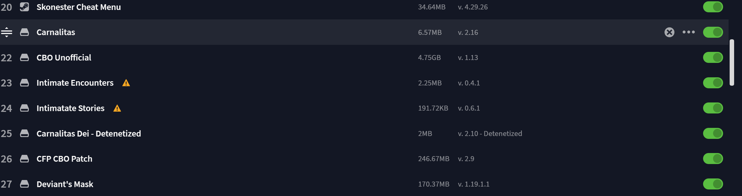Click the drive icon beside CBO Unofficial
Screen dimensions: 742x196
[24, 57]
